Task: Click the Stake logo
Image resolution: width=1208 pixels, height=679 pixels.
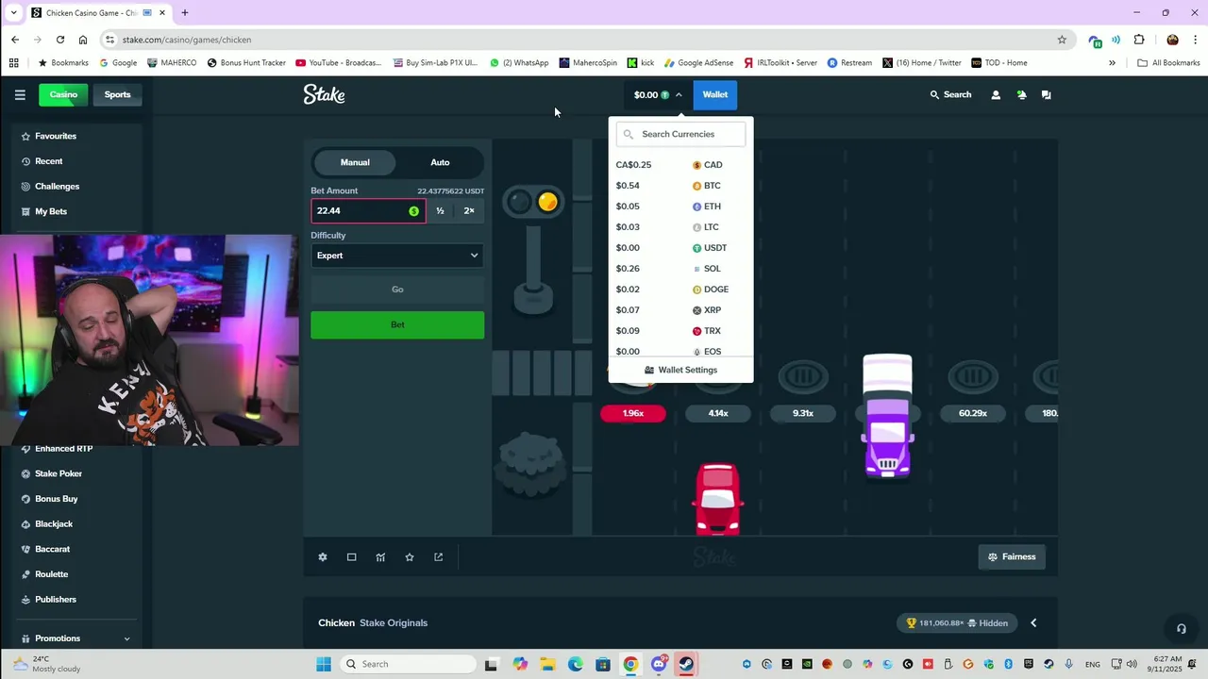Action: 324,94
